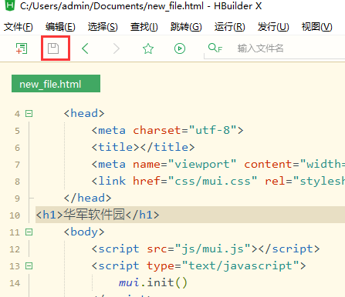Collapse the body fold on line 11

click(x=29, y=232)
